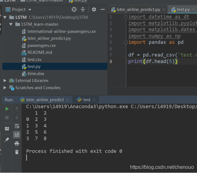
Task: Expand External Libraries node
Action: pos(5,80)
